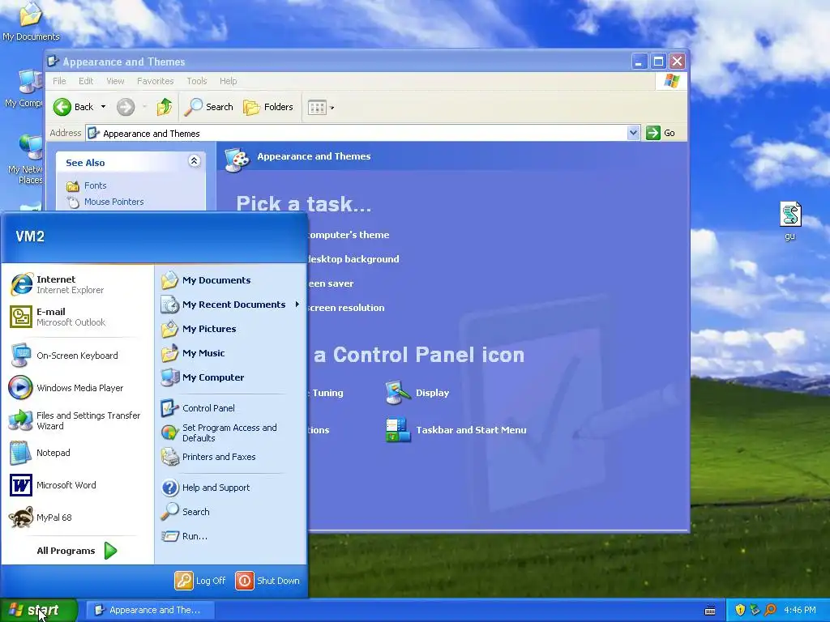Open My Music folder in Start menu
The image size is (830, 622).
click(x=193, y=353)
